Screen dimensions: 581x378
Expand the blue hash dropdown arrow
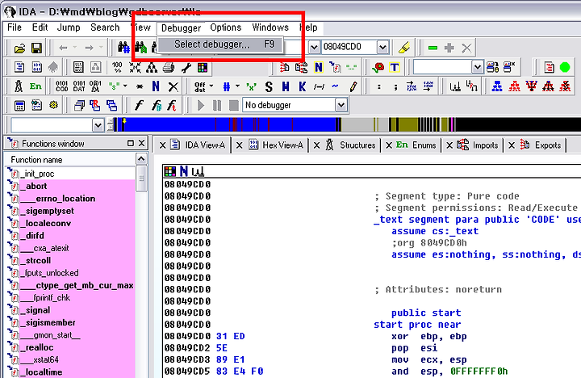pos(237,86)
